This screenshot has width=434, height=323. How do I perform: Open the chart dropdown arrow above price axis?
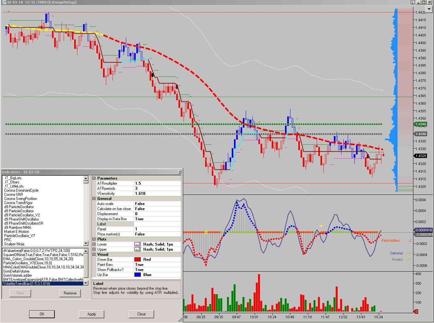click(430, 10)
